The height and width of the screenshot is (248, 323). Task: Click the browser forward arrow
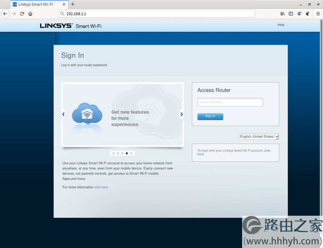pyautogui.click(x=14, y=14)
